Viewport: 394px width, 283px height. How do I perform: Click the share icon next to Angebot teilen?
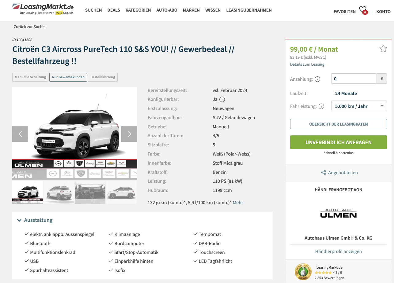coord(323,173)
